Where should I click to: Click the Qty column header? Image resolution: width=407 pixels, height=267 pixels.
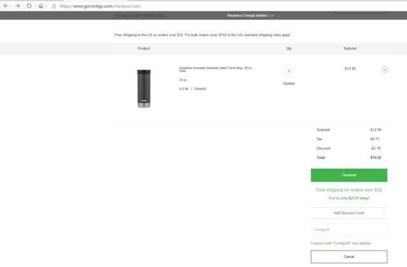289,48
